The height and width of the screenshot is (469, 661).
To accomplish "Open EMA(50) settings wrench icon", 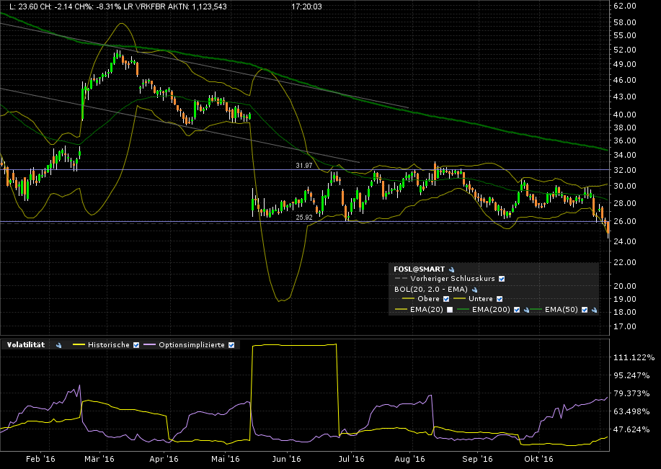I will coord(594,309).
